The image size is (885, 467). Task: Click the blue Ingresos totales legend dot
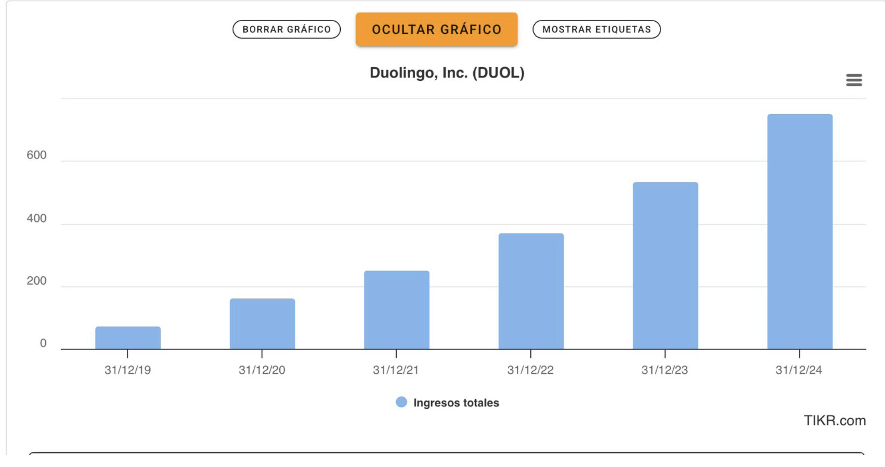click(x=401, y=402)
